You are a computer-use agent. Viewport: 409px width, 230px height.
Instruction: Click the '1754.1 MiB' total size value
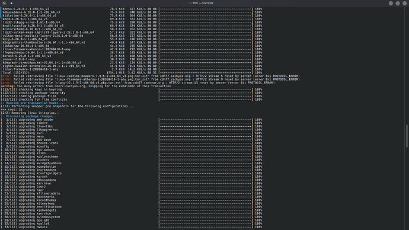pos(116,73)
